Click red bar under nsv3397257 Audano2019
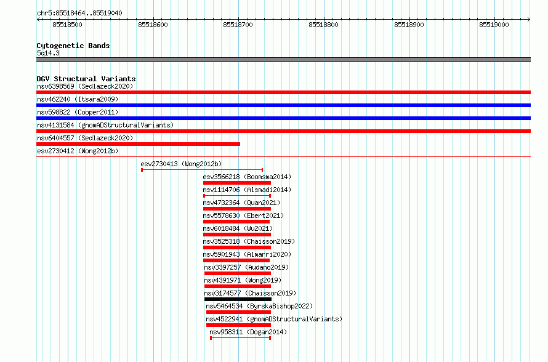 click(238, 273)
